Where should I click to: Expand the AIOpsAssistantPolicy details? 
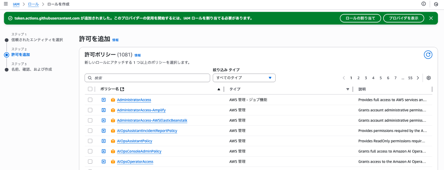click(103, 141)
